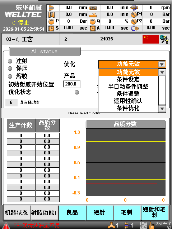Click the red alarm warning triangle
This screenshot has width=172, height=229.
coord(6,226)
